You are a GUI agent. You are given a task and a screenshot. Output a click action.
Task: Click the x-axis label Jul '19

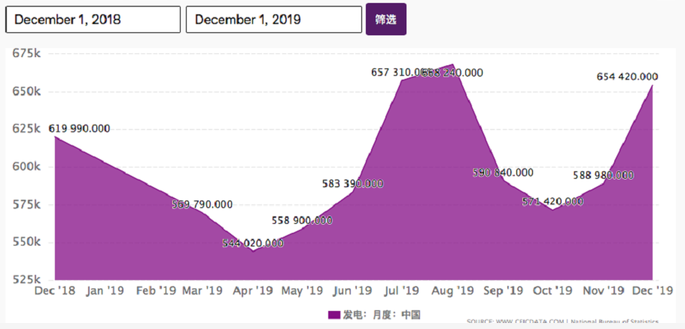coord(401,290)
